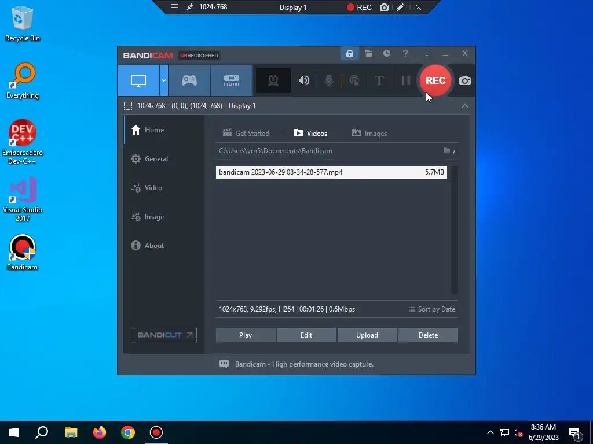This screenshot has width=593, height=444.
Task: Select HDMI device recording mode
Action: coord(232,80)
